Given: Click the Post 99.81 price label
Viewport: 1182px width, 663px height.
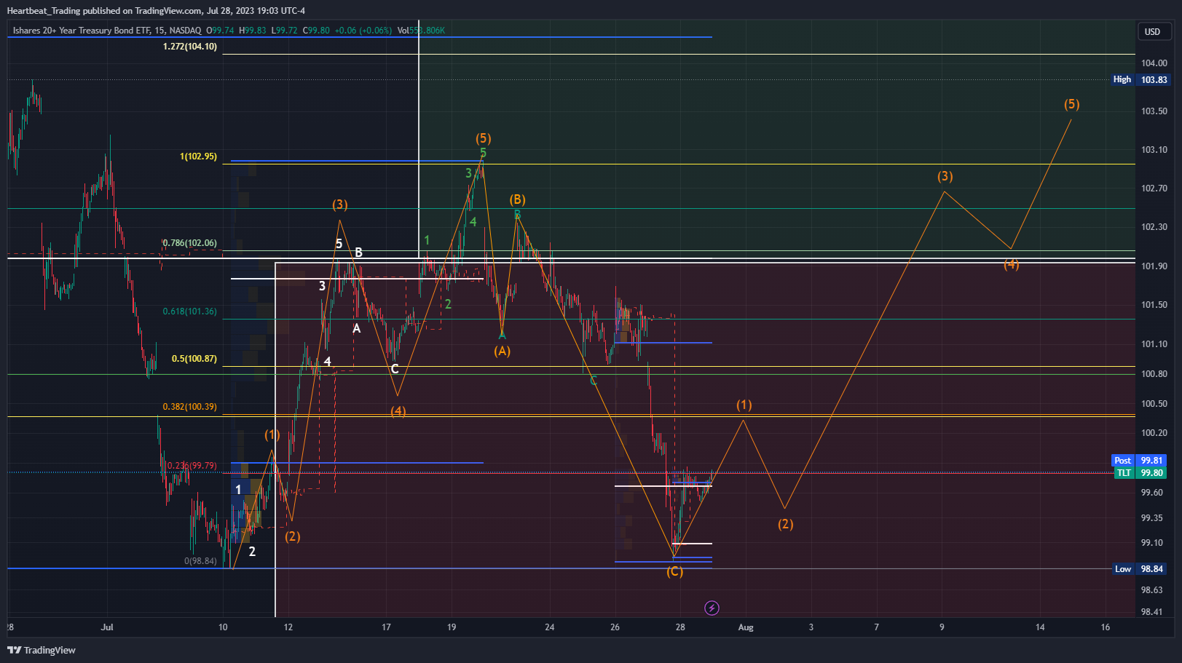Looking at the screenshot, I should click(x=1140, y=460).
